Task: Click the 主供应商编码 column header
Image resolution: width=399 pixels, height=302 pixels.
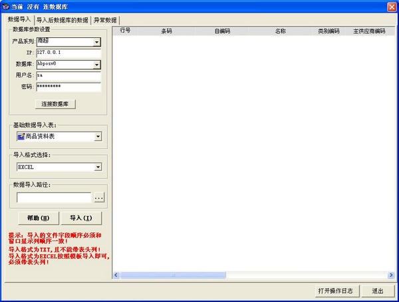Action: tap(369, 31)
